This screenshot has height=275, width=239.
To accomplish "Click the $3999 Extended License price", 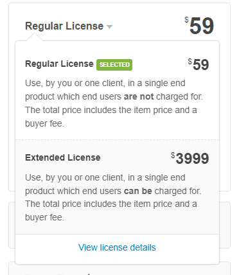I will [190, 159].
